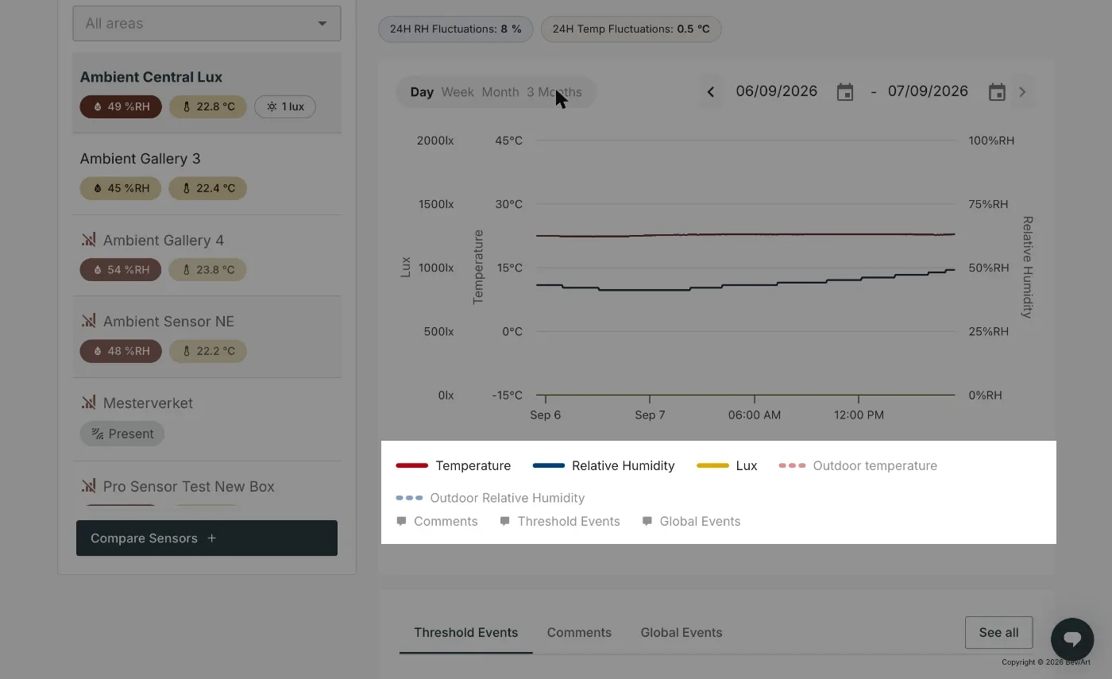Click the Compare Sensors button
The height and width of the screenshot is (679, 1112).
[x=207, y=538]
